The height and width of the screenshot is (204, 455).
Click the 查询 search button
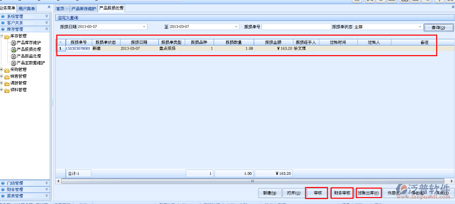click(x=435, y=27)
